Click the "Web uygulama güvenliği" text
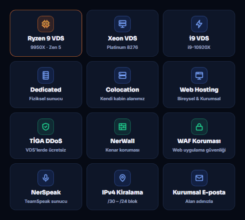Image resolution: width=245 pixels, height=220 pixels. pos(199,150)
